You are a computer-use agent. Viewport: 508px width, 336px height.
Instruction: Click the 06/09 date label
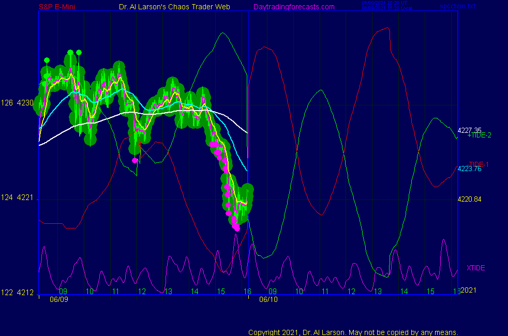(x=59, y=299)
